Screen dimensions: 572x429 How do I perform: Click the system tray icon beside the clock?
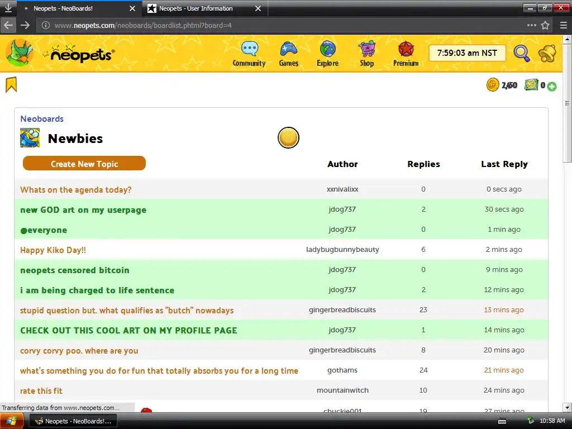point(531,421)
